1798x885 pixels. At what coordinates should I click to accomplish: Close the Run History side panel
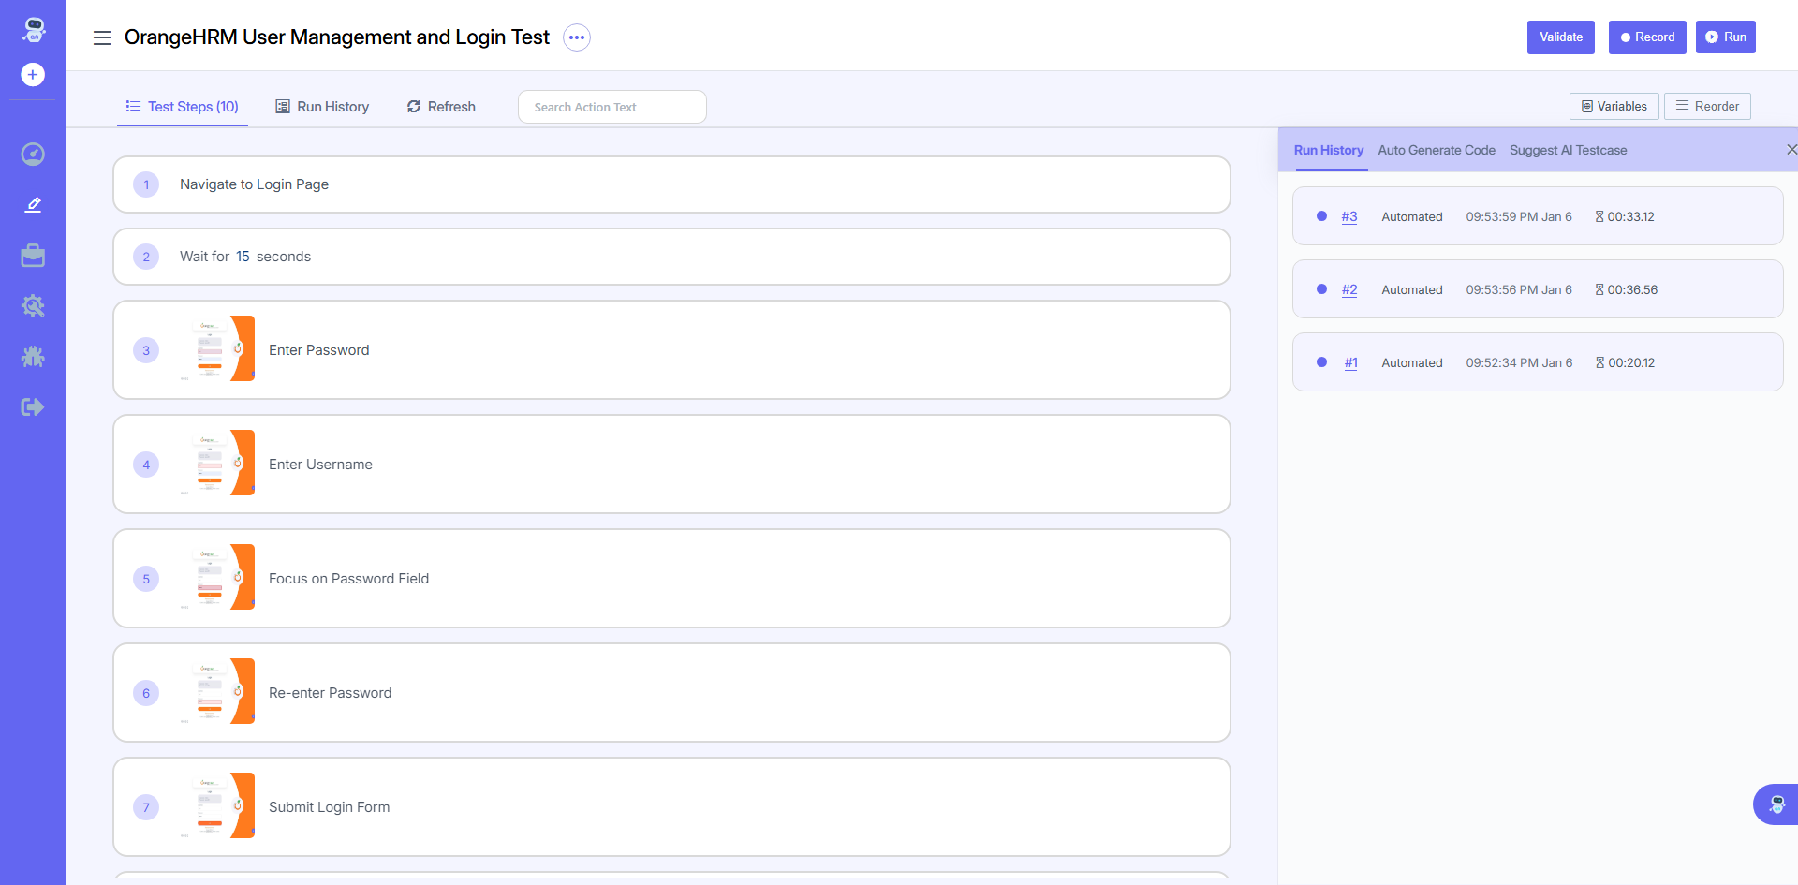(1791, 150)
